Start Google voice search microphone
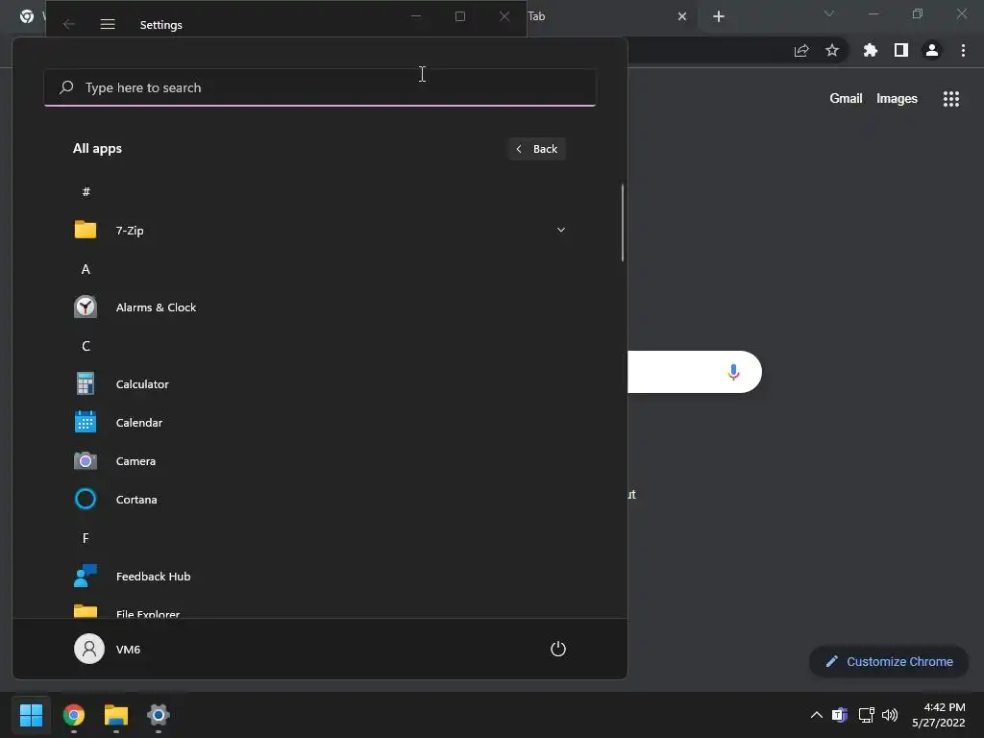The height and width of the screenshot is (738, 984). click(x=733, y=372)
